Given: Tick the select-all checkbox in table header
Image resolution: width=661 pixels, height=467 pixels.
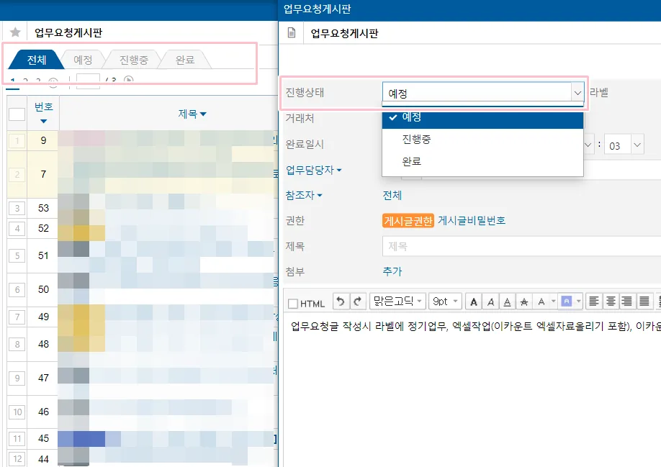Looking at the screenshot, I should tap(17, 114).
